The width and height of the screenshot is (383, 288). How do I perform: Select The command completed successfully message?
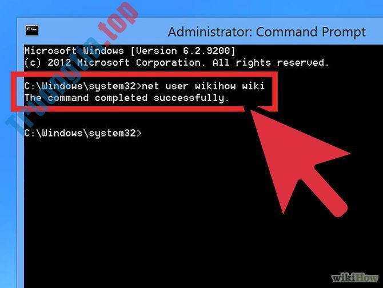coord(126,98)
